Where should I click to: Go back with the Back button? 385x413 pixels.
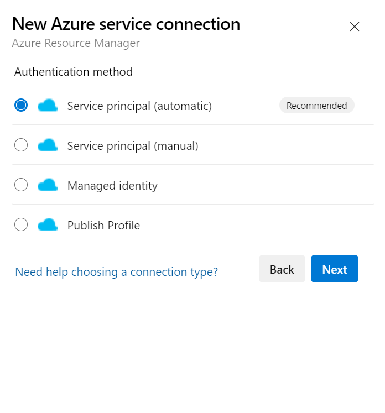click(282, 269)
